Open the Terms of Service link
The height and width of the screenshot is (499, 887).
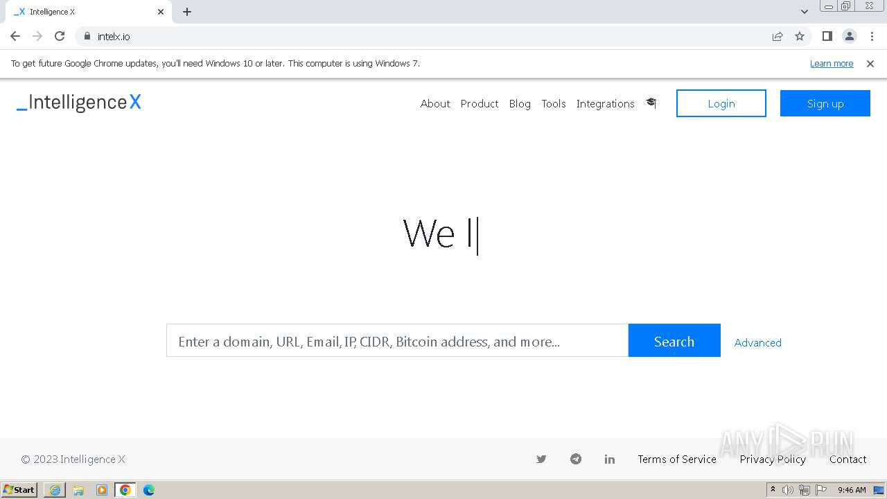point(677,459)
